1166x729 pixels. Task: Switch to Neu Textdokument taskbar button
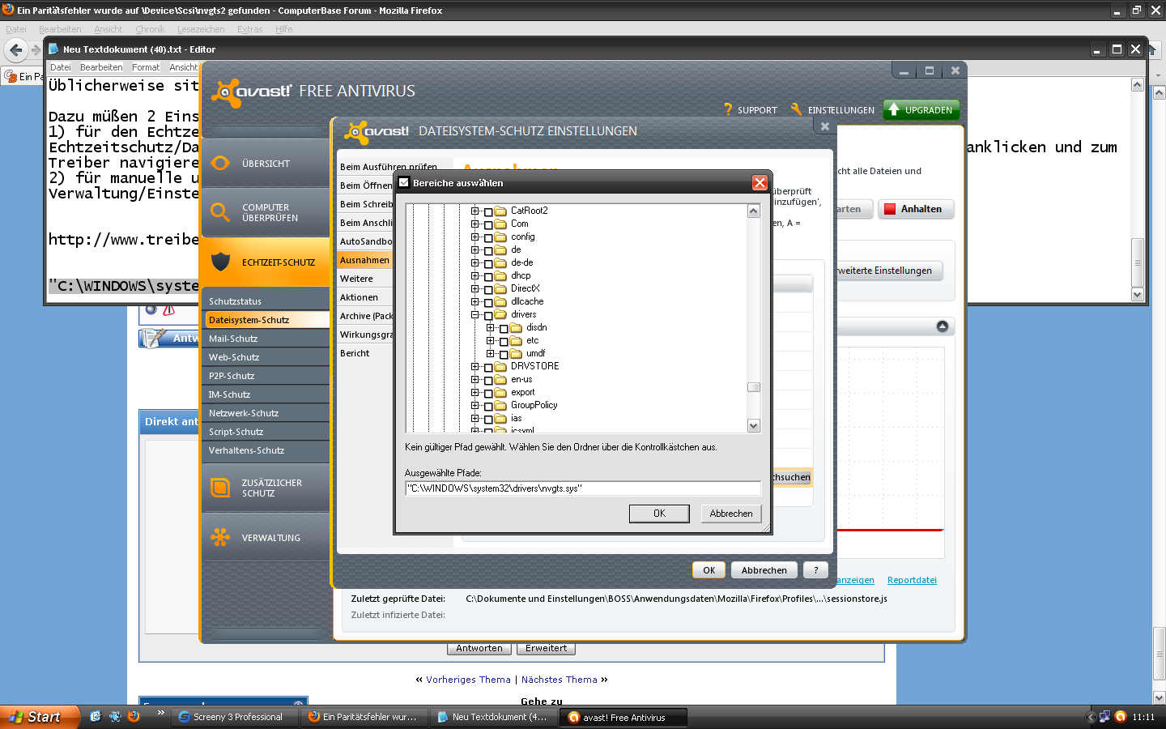click(x=493, y=717)
